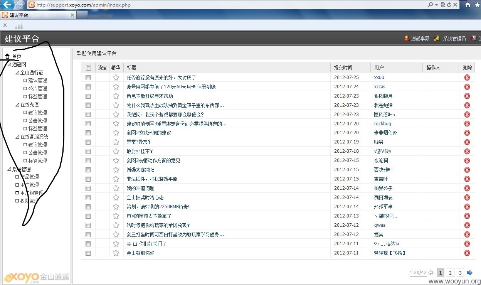Open post 金山抽奖时啥心态
The width and height of the screenshot is (481, 285).
click(x=145, y=197)
